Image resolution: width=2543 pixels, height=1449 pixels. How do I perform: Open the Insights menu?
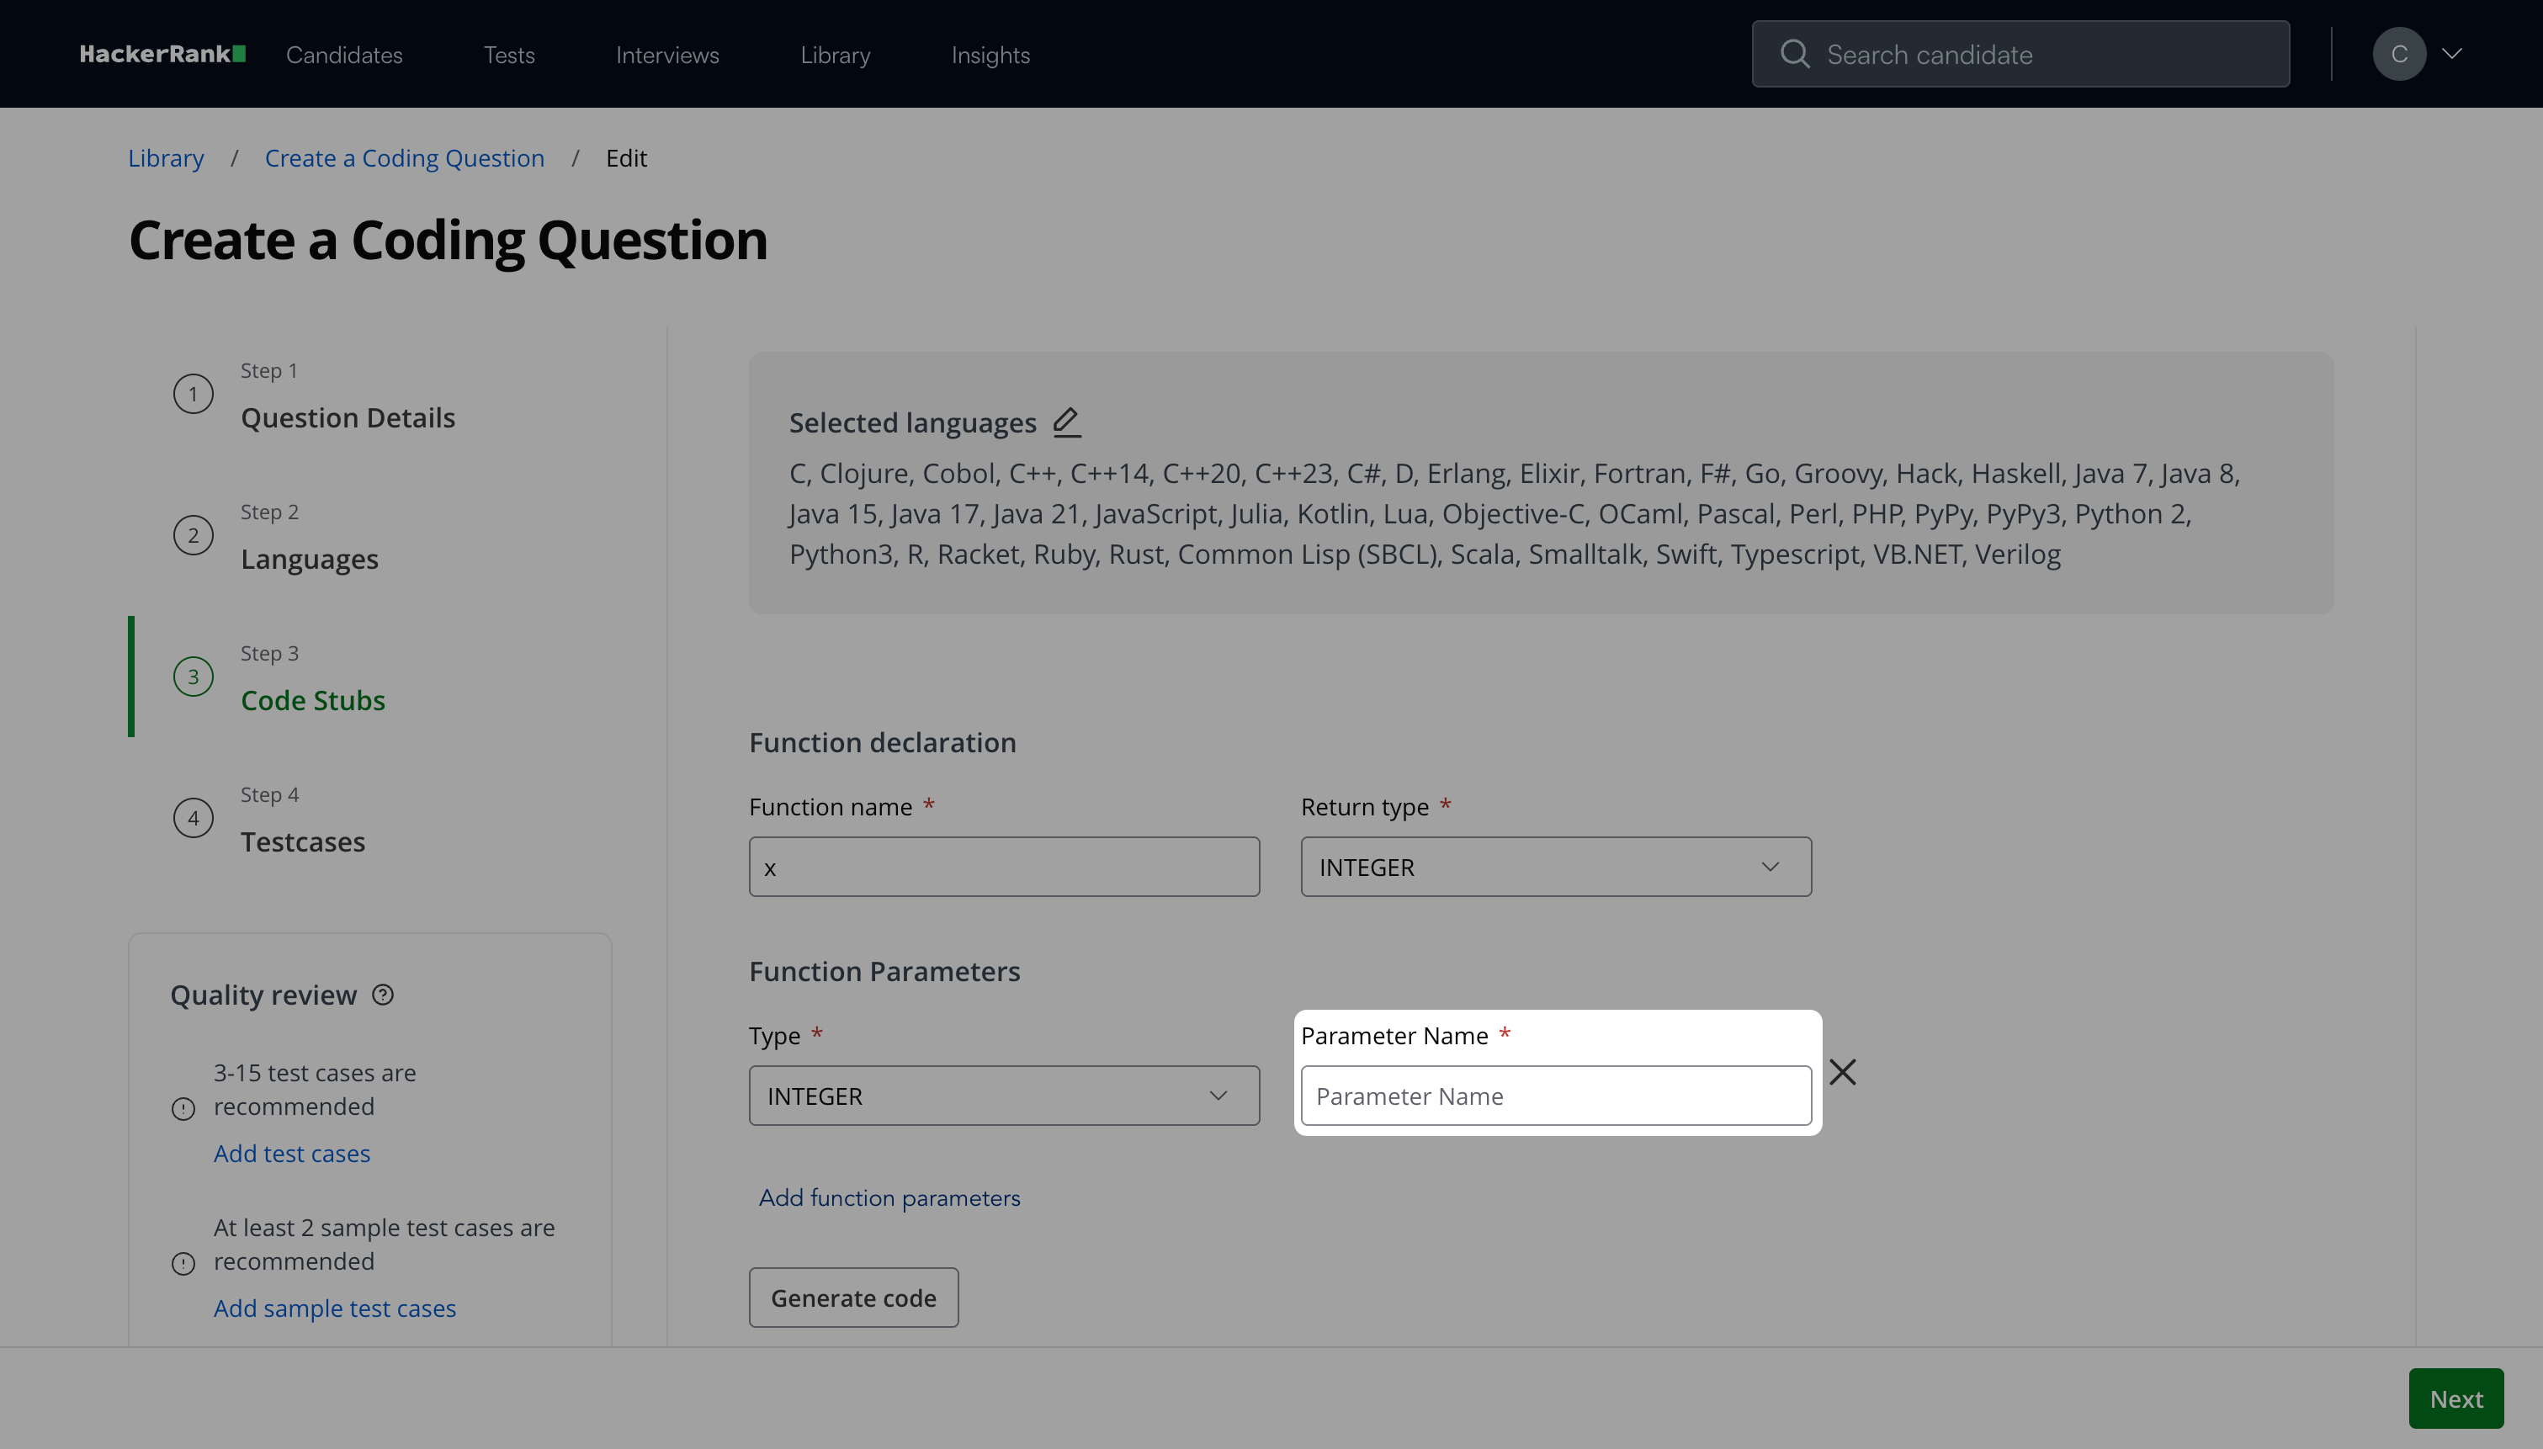[990, 55]
